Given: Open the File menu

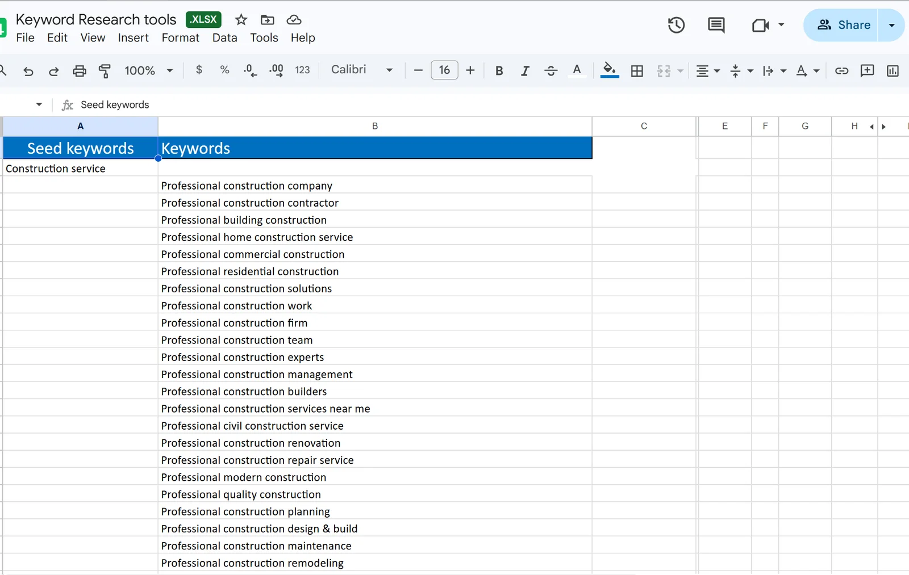Looking at the screenshot, I should (25, 38).
